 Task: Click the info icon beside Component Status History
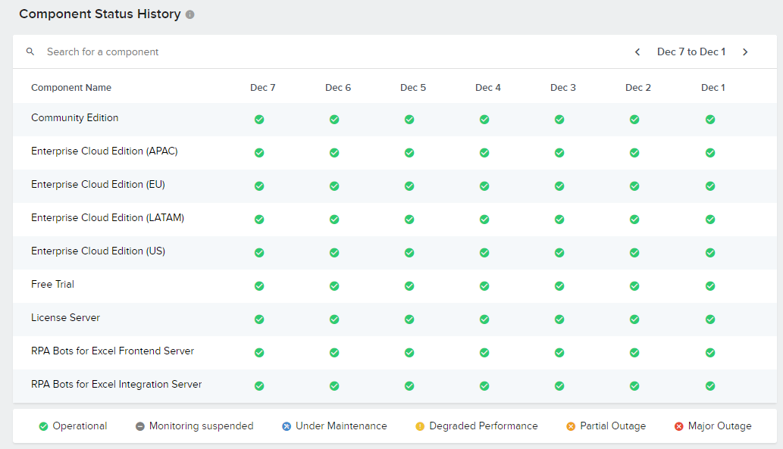189,14
